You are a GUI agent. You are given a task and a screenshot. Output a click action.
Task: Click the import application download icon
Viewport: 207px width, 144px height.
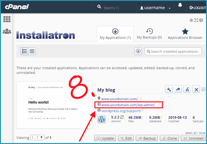click(138, 51)
